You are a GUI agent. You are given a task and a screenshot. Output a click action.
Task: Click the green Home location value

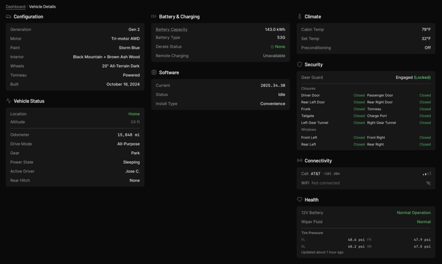tap(134, 114)
